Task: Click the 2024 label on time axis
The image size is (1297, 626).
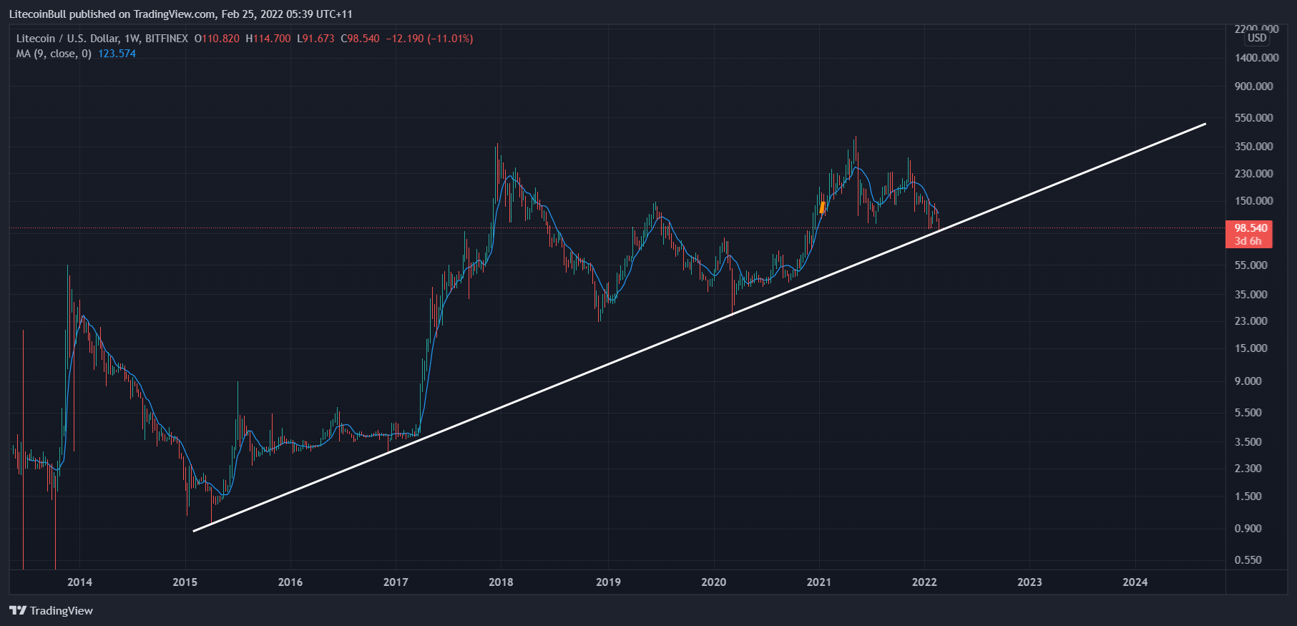Action: click(1135, 582)
